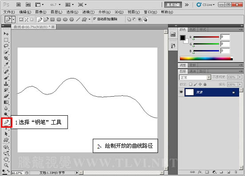Show more workspaces double arrow

[x=187, y=5]
